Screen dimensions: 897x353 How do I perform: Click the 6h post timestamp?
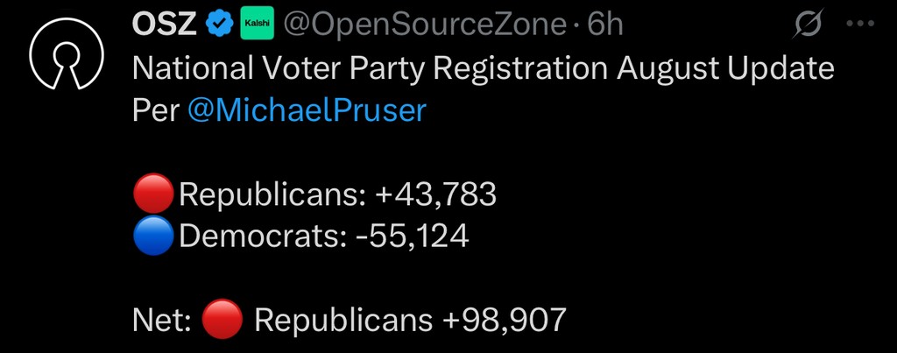[604, 26]
